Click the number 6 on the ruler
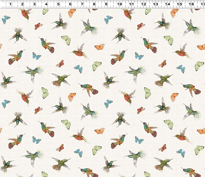 pos(70,4)
